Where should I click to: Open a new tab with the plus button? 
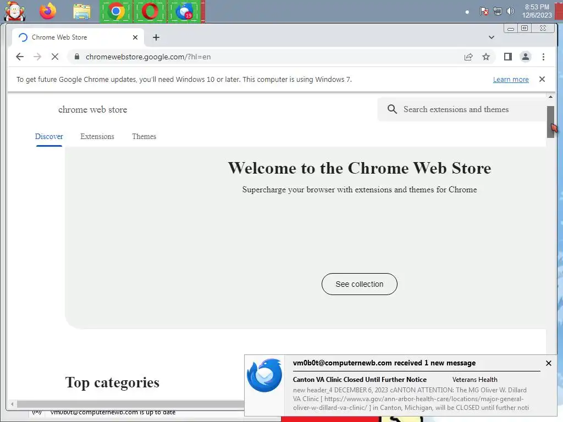[156, 37]
